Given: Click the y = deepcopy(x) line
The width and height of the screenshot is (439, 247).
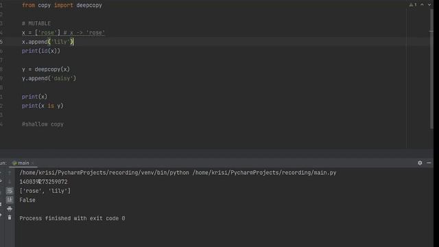Looking at the screenshot, I should point(46,69).
